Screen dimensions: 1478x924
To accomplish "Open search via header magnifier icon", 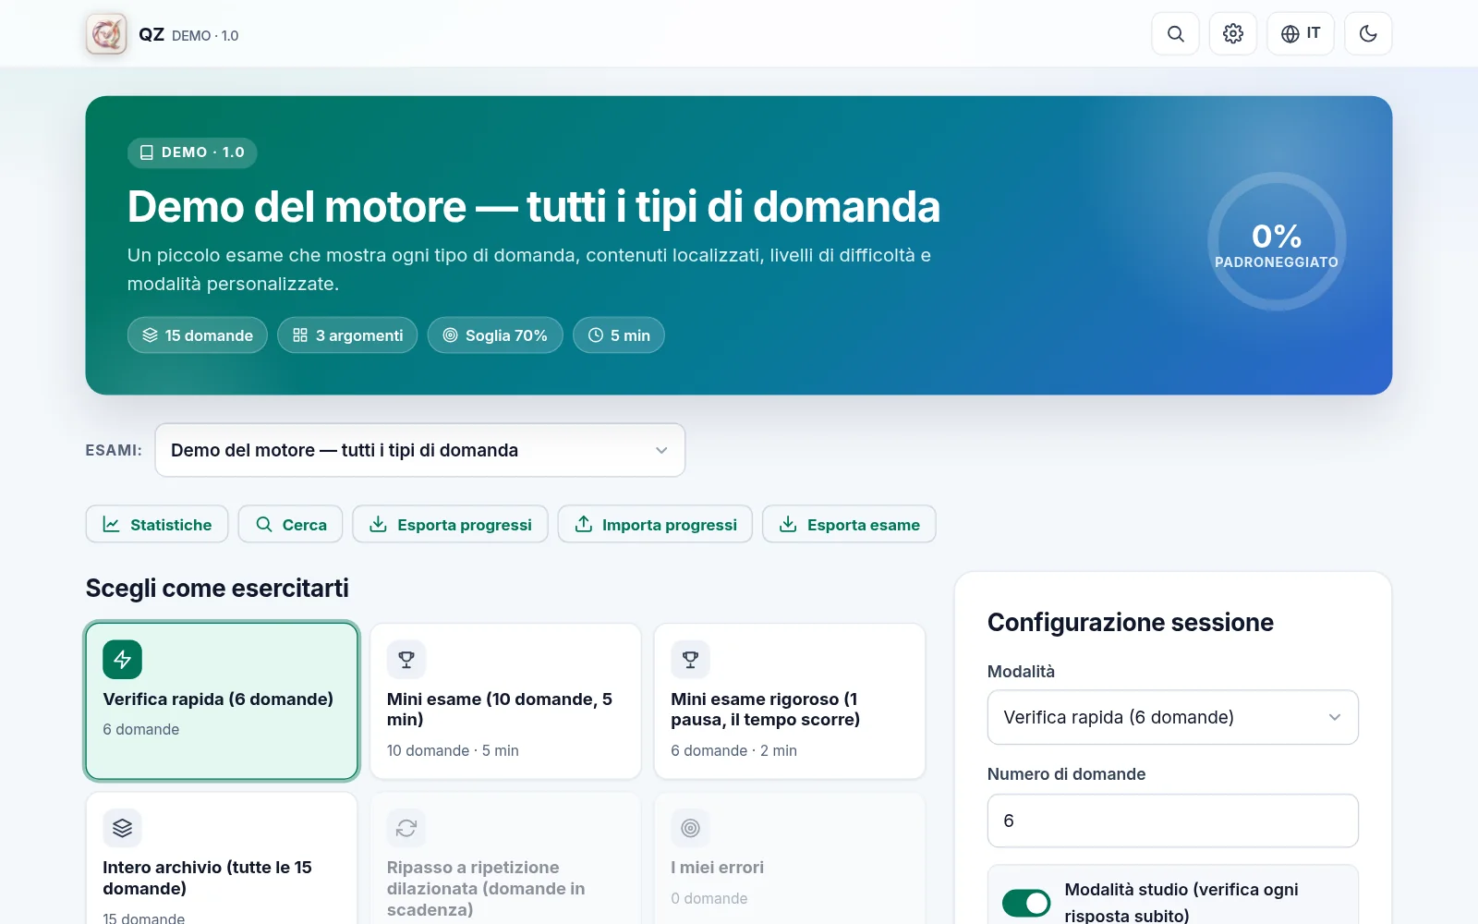I will click(x=1175, y=34).
